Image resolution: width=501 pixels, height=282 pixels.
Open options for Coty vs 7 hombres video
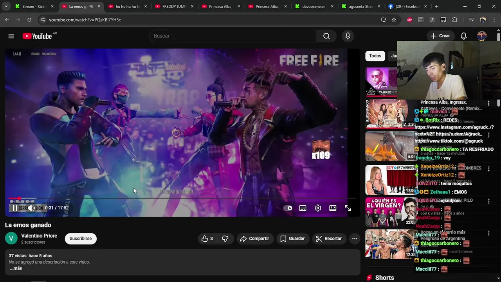click(488, 168)
